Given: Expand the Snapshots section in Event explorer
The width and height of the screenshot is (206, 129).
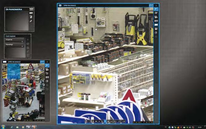Looking at the screenshot, I should pos(14,40).
